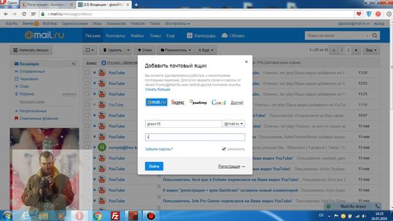This screenshot has height=221, width=393.
Task: Switch to the Регистрация browser tab
Action: [x=48, y=4]
